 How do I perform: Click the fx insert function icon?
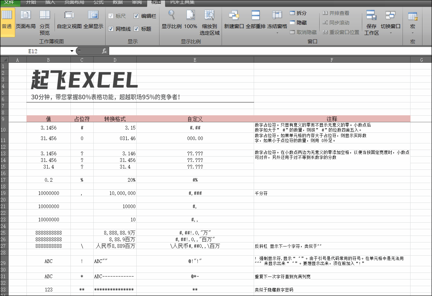coord(104,51)
